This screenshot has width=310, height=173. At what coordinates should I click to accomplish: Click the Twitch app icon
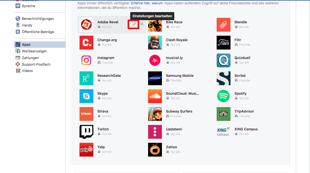pos(86,132)
